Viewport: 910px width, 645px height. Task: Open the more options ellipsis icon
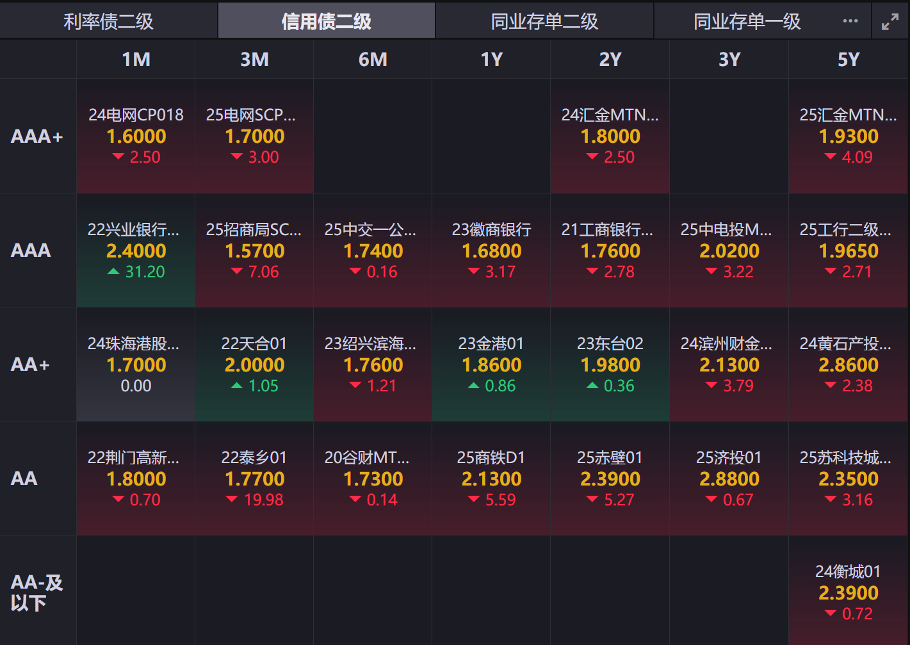(x=850, y=21)
